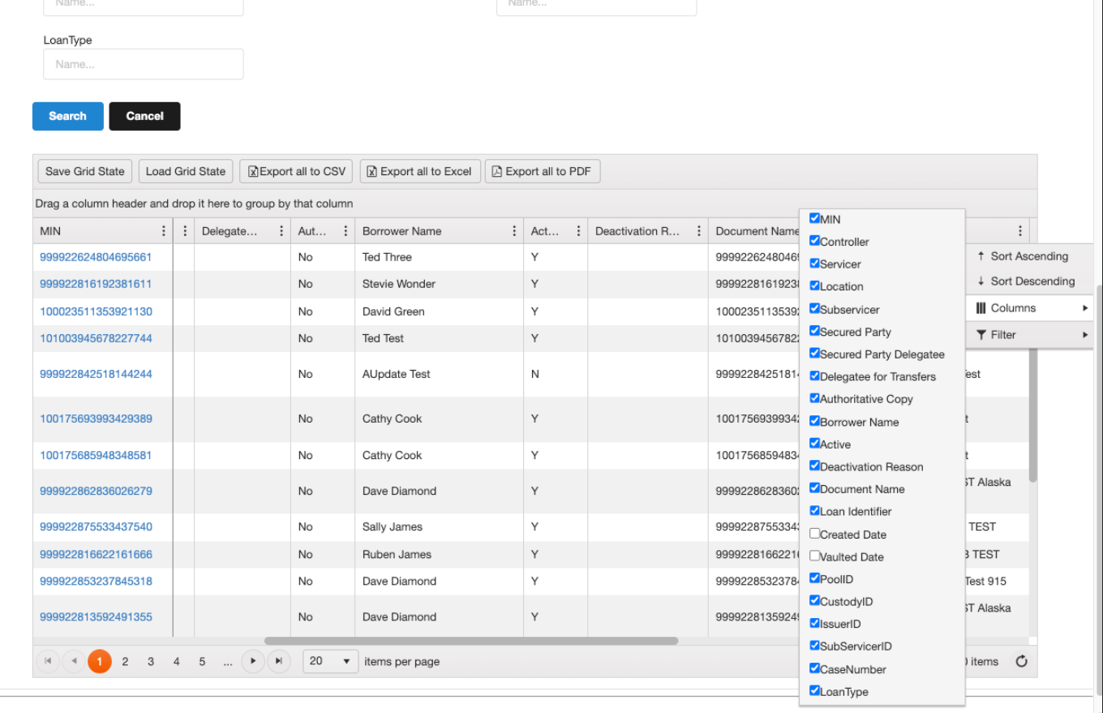Go to page 5 of the grid
Viewport: 1103px width, 713px height.
202,661
